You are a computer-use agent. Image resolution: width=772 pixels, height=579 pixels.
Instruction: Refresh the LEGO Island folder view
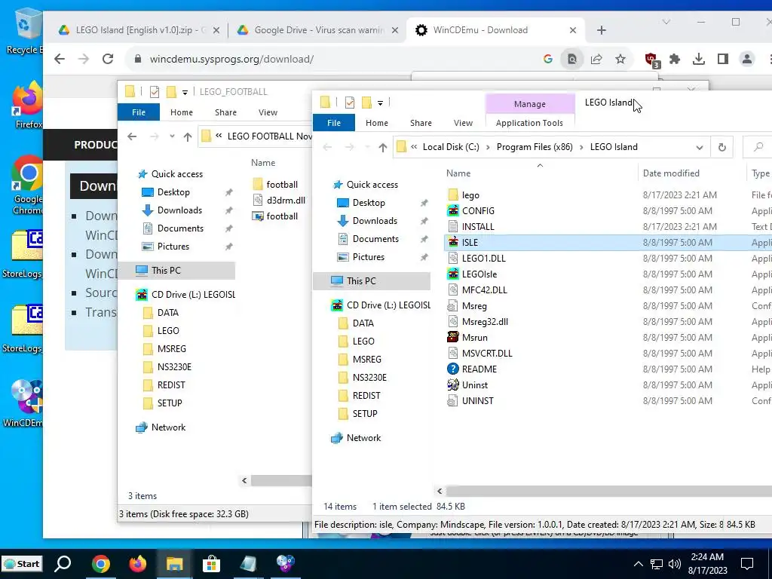721,147
